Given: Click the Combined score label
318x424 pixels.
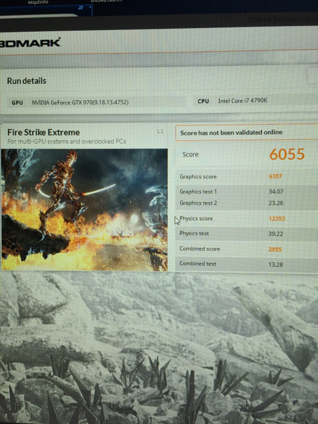Looking at the screenshot, I should (x=200, y=249).
